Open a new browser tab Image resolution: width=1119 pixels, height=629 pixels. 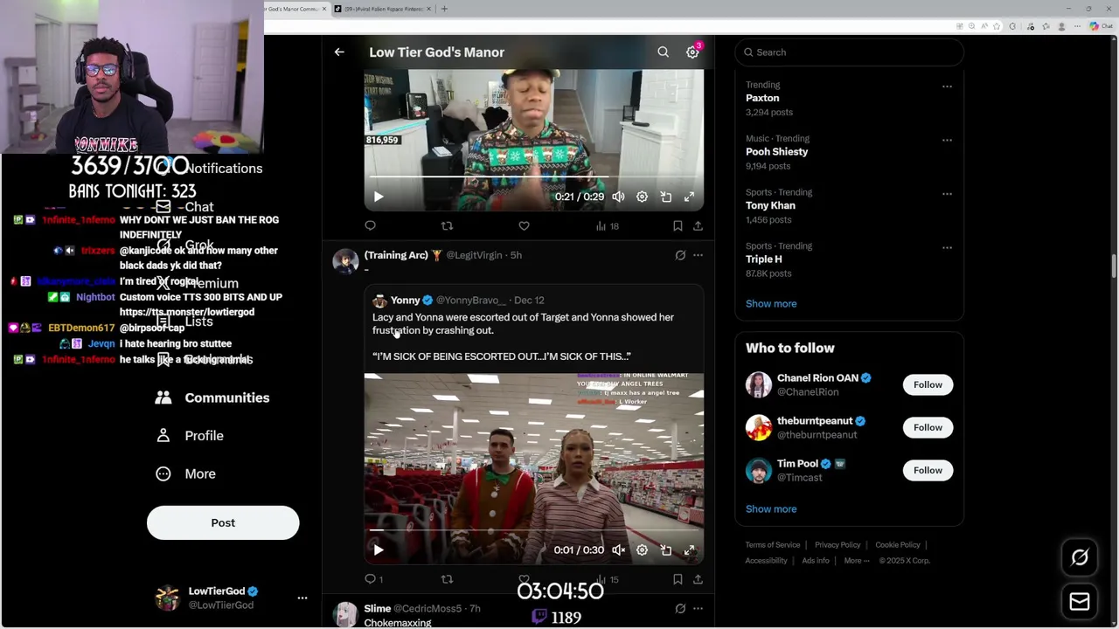coord(444,9)
